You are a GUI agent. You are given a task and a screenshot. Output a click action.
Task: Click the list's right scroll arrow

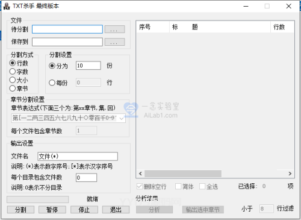290,174
